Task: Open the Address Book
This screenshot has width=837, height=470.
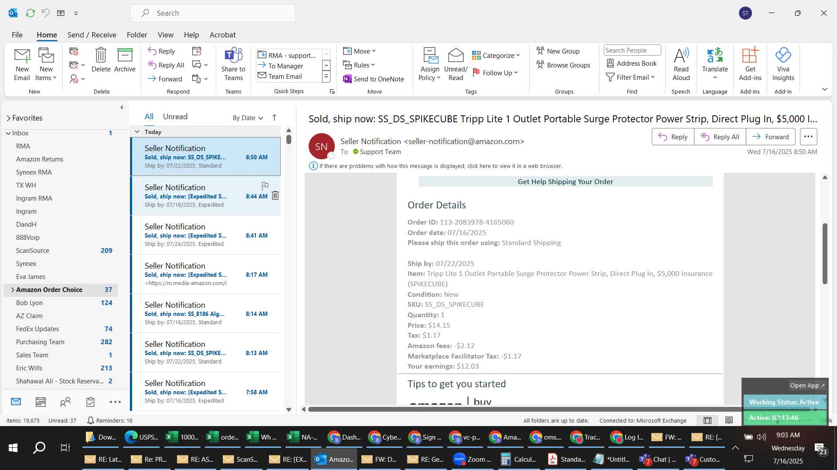Action: pyautogui.click(x=632, y=63)
